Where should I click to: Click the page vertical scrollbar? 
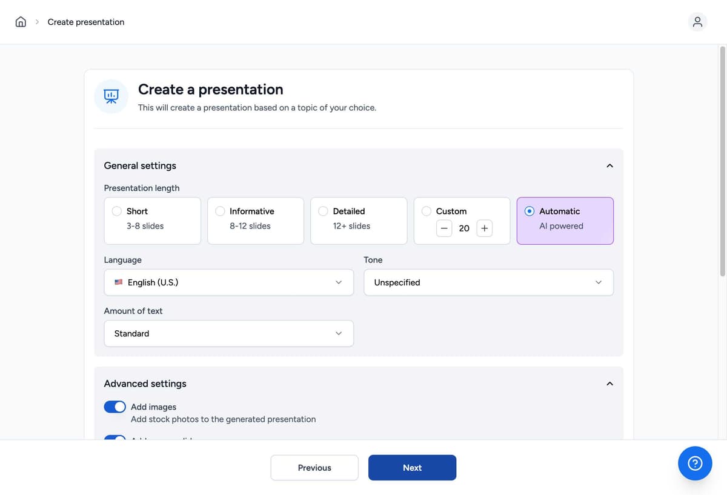point(722,160)
